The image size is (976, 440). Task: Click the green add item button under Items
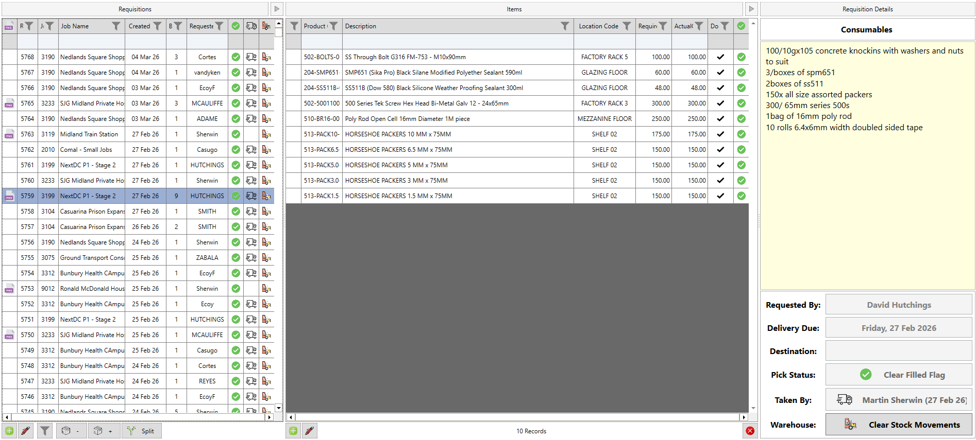(x=293, y=431)
